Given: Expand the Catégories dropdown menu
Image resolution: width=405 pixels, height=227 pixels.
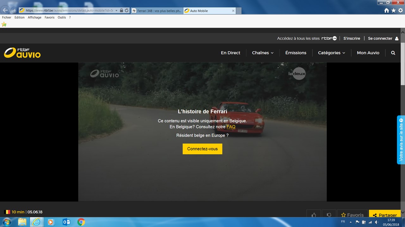Looking at the screenshot, I should (x=331, y=53).
